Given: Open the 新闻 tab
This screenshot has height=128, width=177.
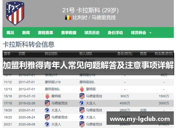Looking at the screenshot, I should point(26,33).
